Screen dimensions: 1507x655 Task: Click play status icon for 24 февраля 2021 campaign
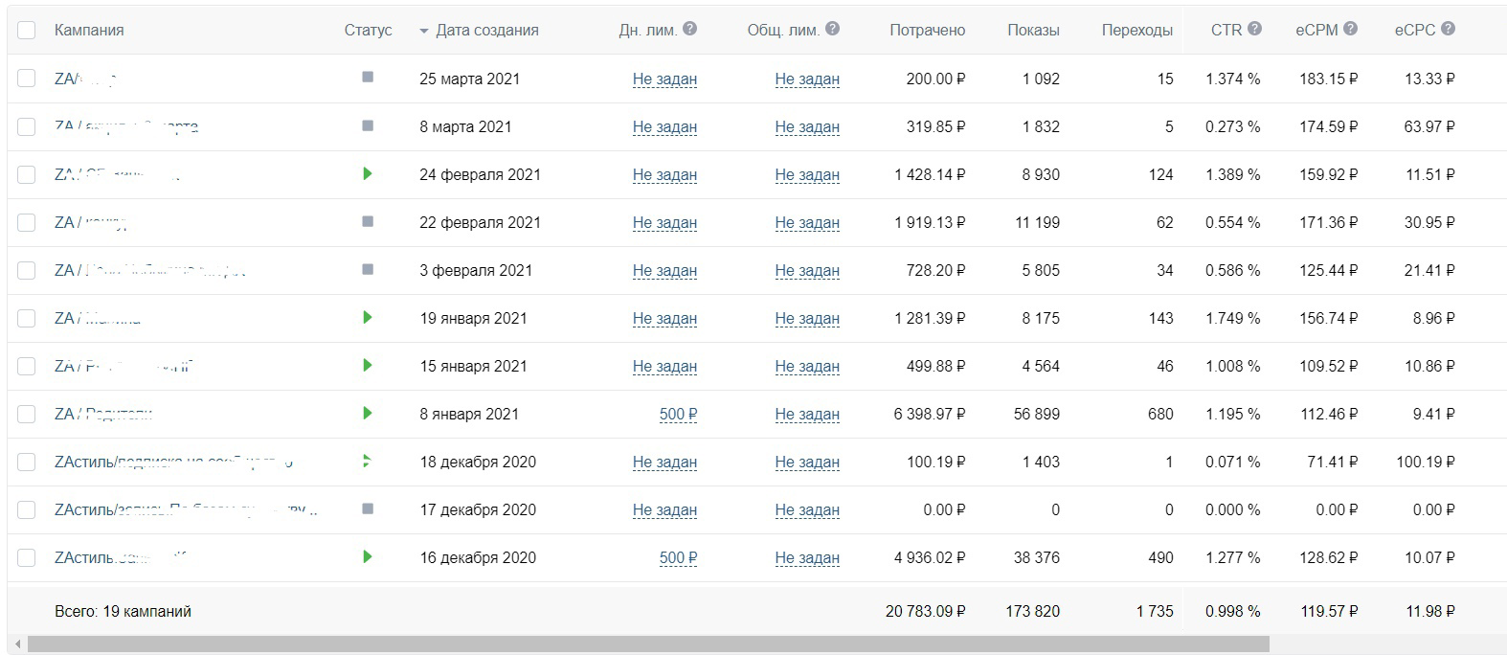coord(368,174)
